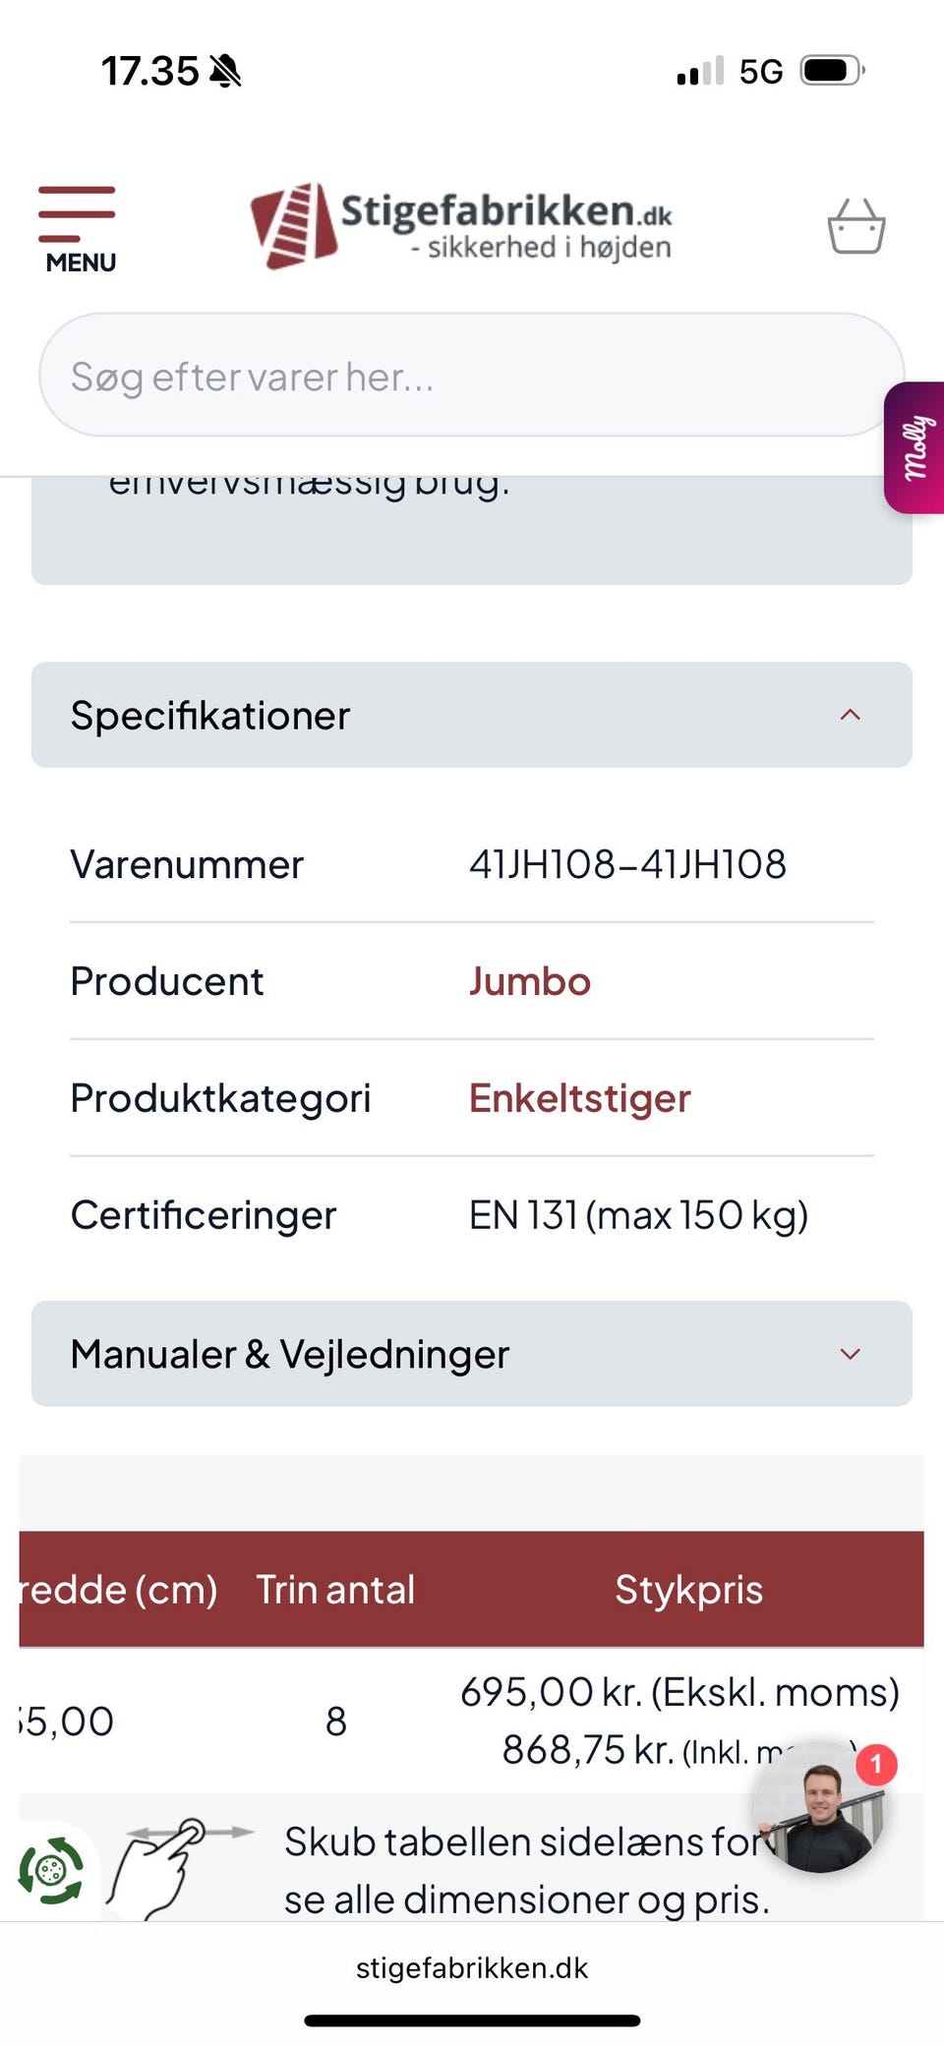Collapse the Specifikationer section

click(x=471, y=715)
